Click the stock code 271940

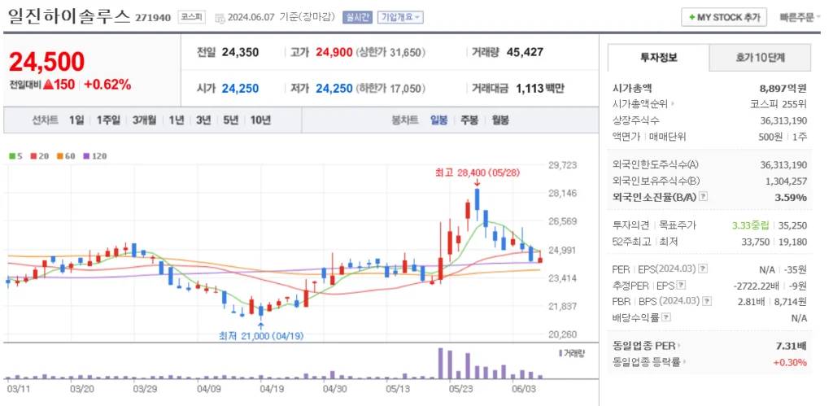(x=153, y=18)
